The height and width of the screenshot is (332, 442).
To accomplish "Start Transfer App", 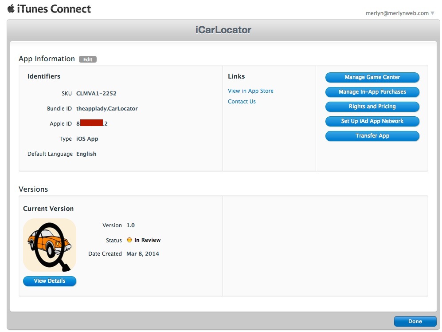I will coord(372,136).
